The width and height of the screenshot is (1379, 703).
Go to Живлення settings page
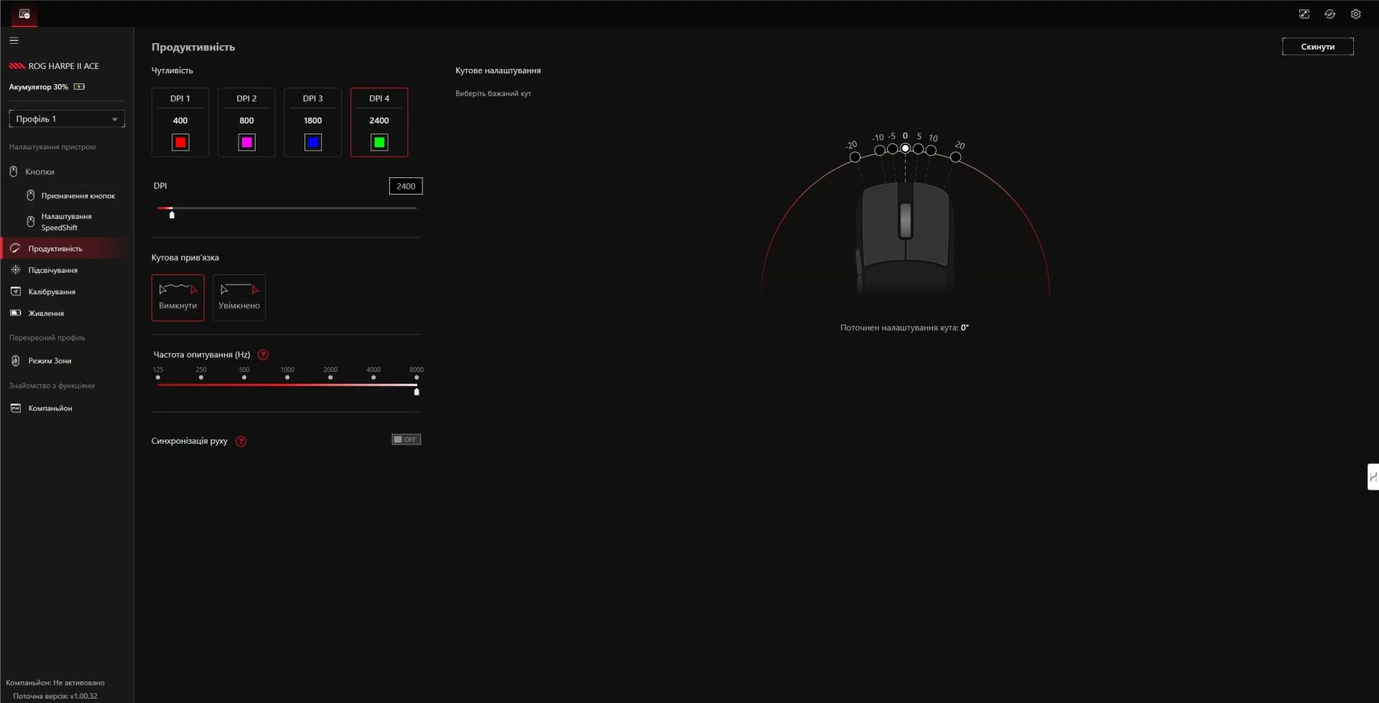pos(46,314)
